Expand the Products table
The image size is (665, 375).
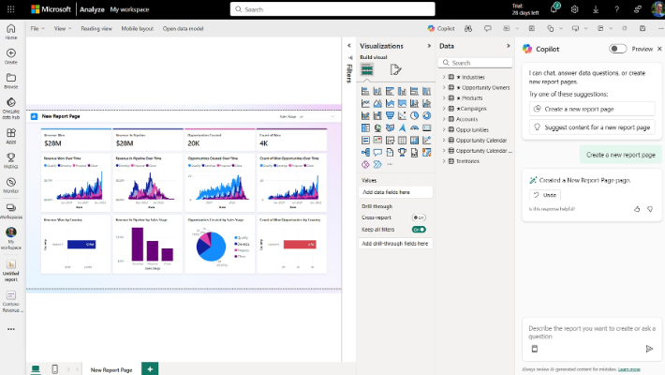coord(444,98)
